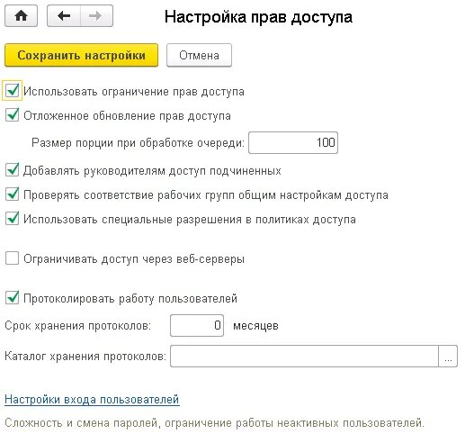Navigate forward with the right arrow
This screenshot has width=465, height=434.
point(96,16)
